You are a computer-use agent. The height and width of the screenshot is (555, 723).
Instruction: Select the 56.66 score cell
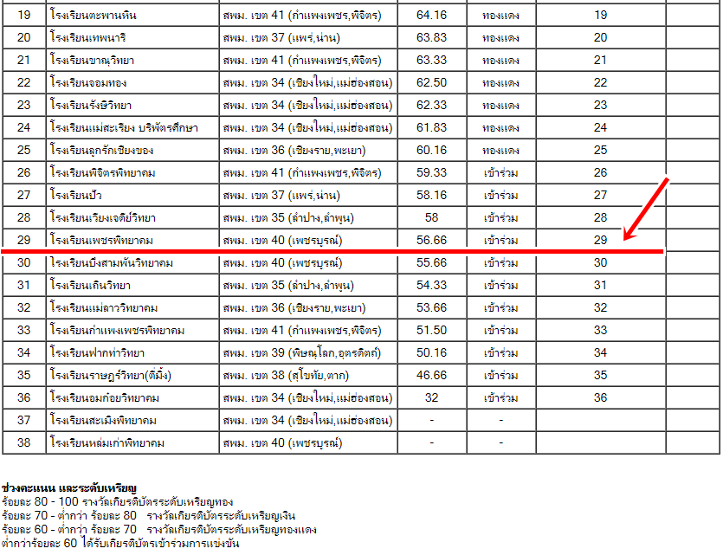[431, 240]
